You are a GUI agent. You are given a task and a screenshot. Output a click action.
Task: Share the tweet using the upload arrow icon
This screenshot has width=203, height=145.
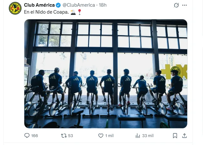coord(185,136)
